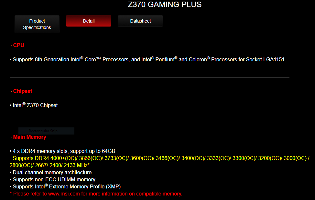Viewport: 315px width, 200px height.
Task: Select the red Detail tab
Action: click(89, 21)
